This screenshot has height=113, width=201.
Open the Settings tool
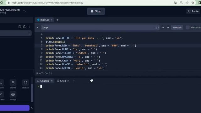[x=13, y=96]
